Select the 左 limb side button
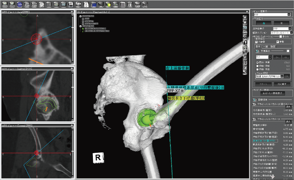 click(x=281, y=23)
